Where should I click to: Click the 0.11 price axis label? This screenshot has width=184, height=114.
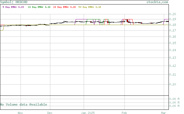[172, 74]
